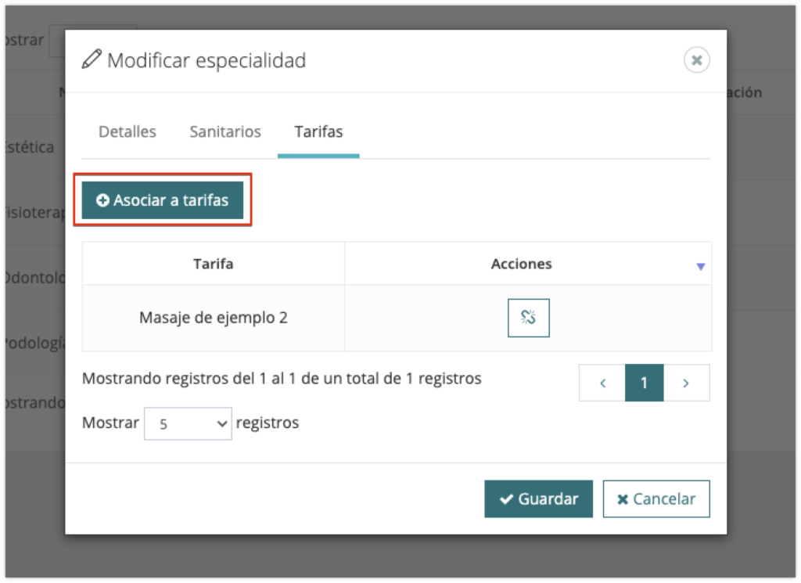Save changes with the Guardar button
The height and width of the screenshot is (583, 801).
pyautogui.click(x=538, y=499)
